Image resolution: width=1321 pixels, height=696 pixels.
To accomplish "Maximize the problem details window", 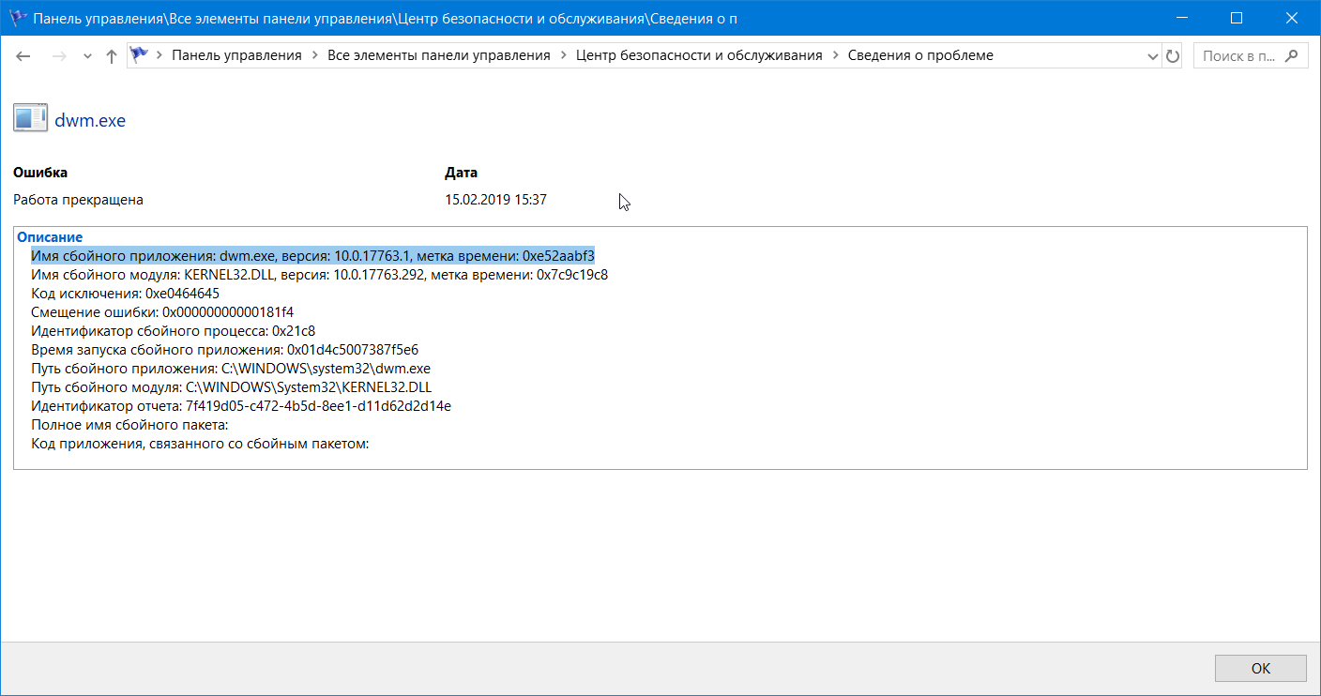I will 1236,18.
